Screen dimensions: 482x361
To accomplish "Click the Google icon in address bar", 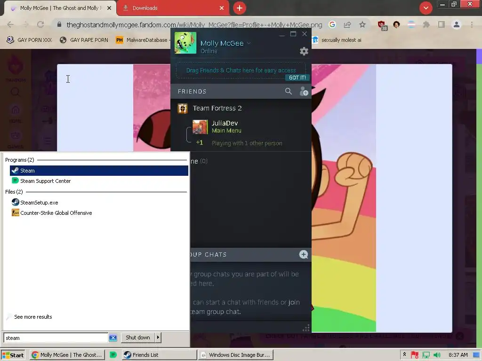I will coord(332,24).
